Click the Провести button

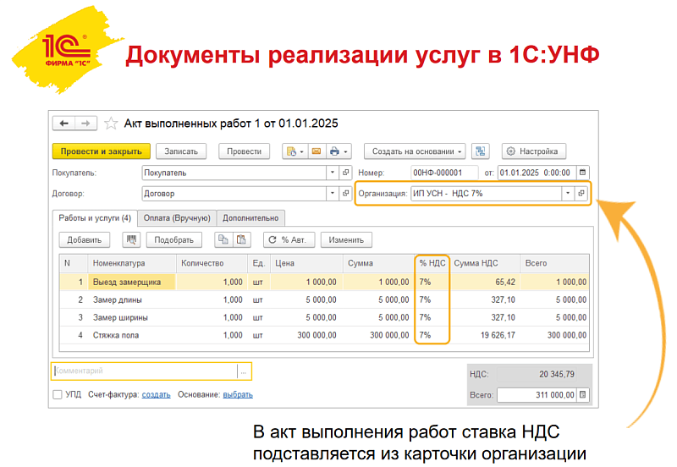(x=244, y=151)
